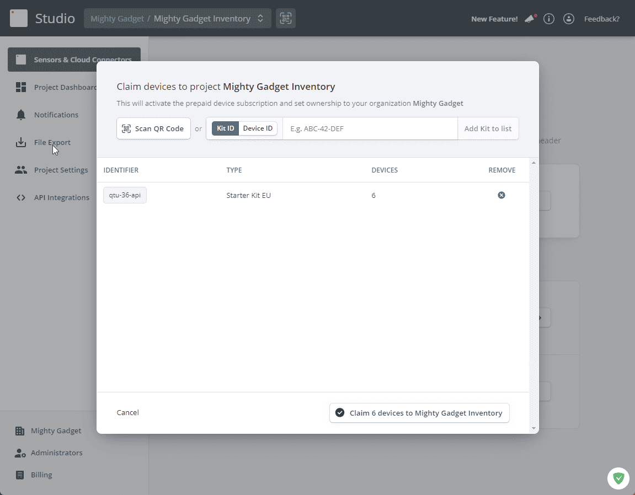
Task: Select the Kit ID toggle option
Action: (225, 128)
